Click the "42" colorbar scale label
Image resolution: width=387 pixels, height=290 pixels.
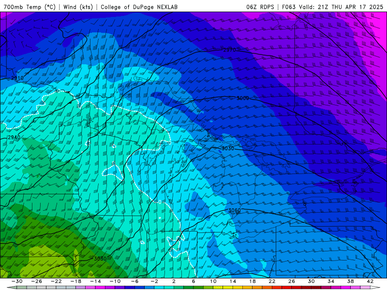(x=370, y=281)
